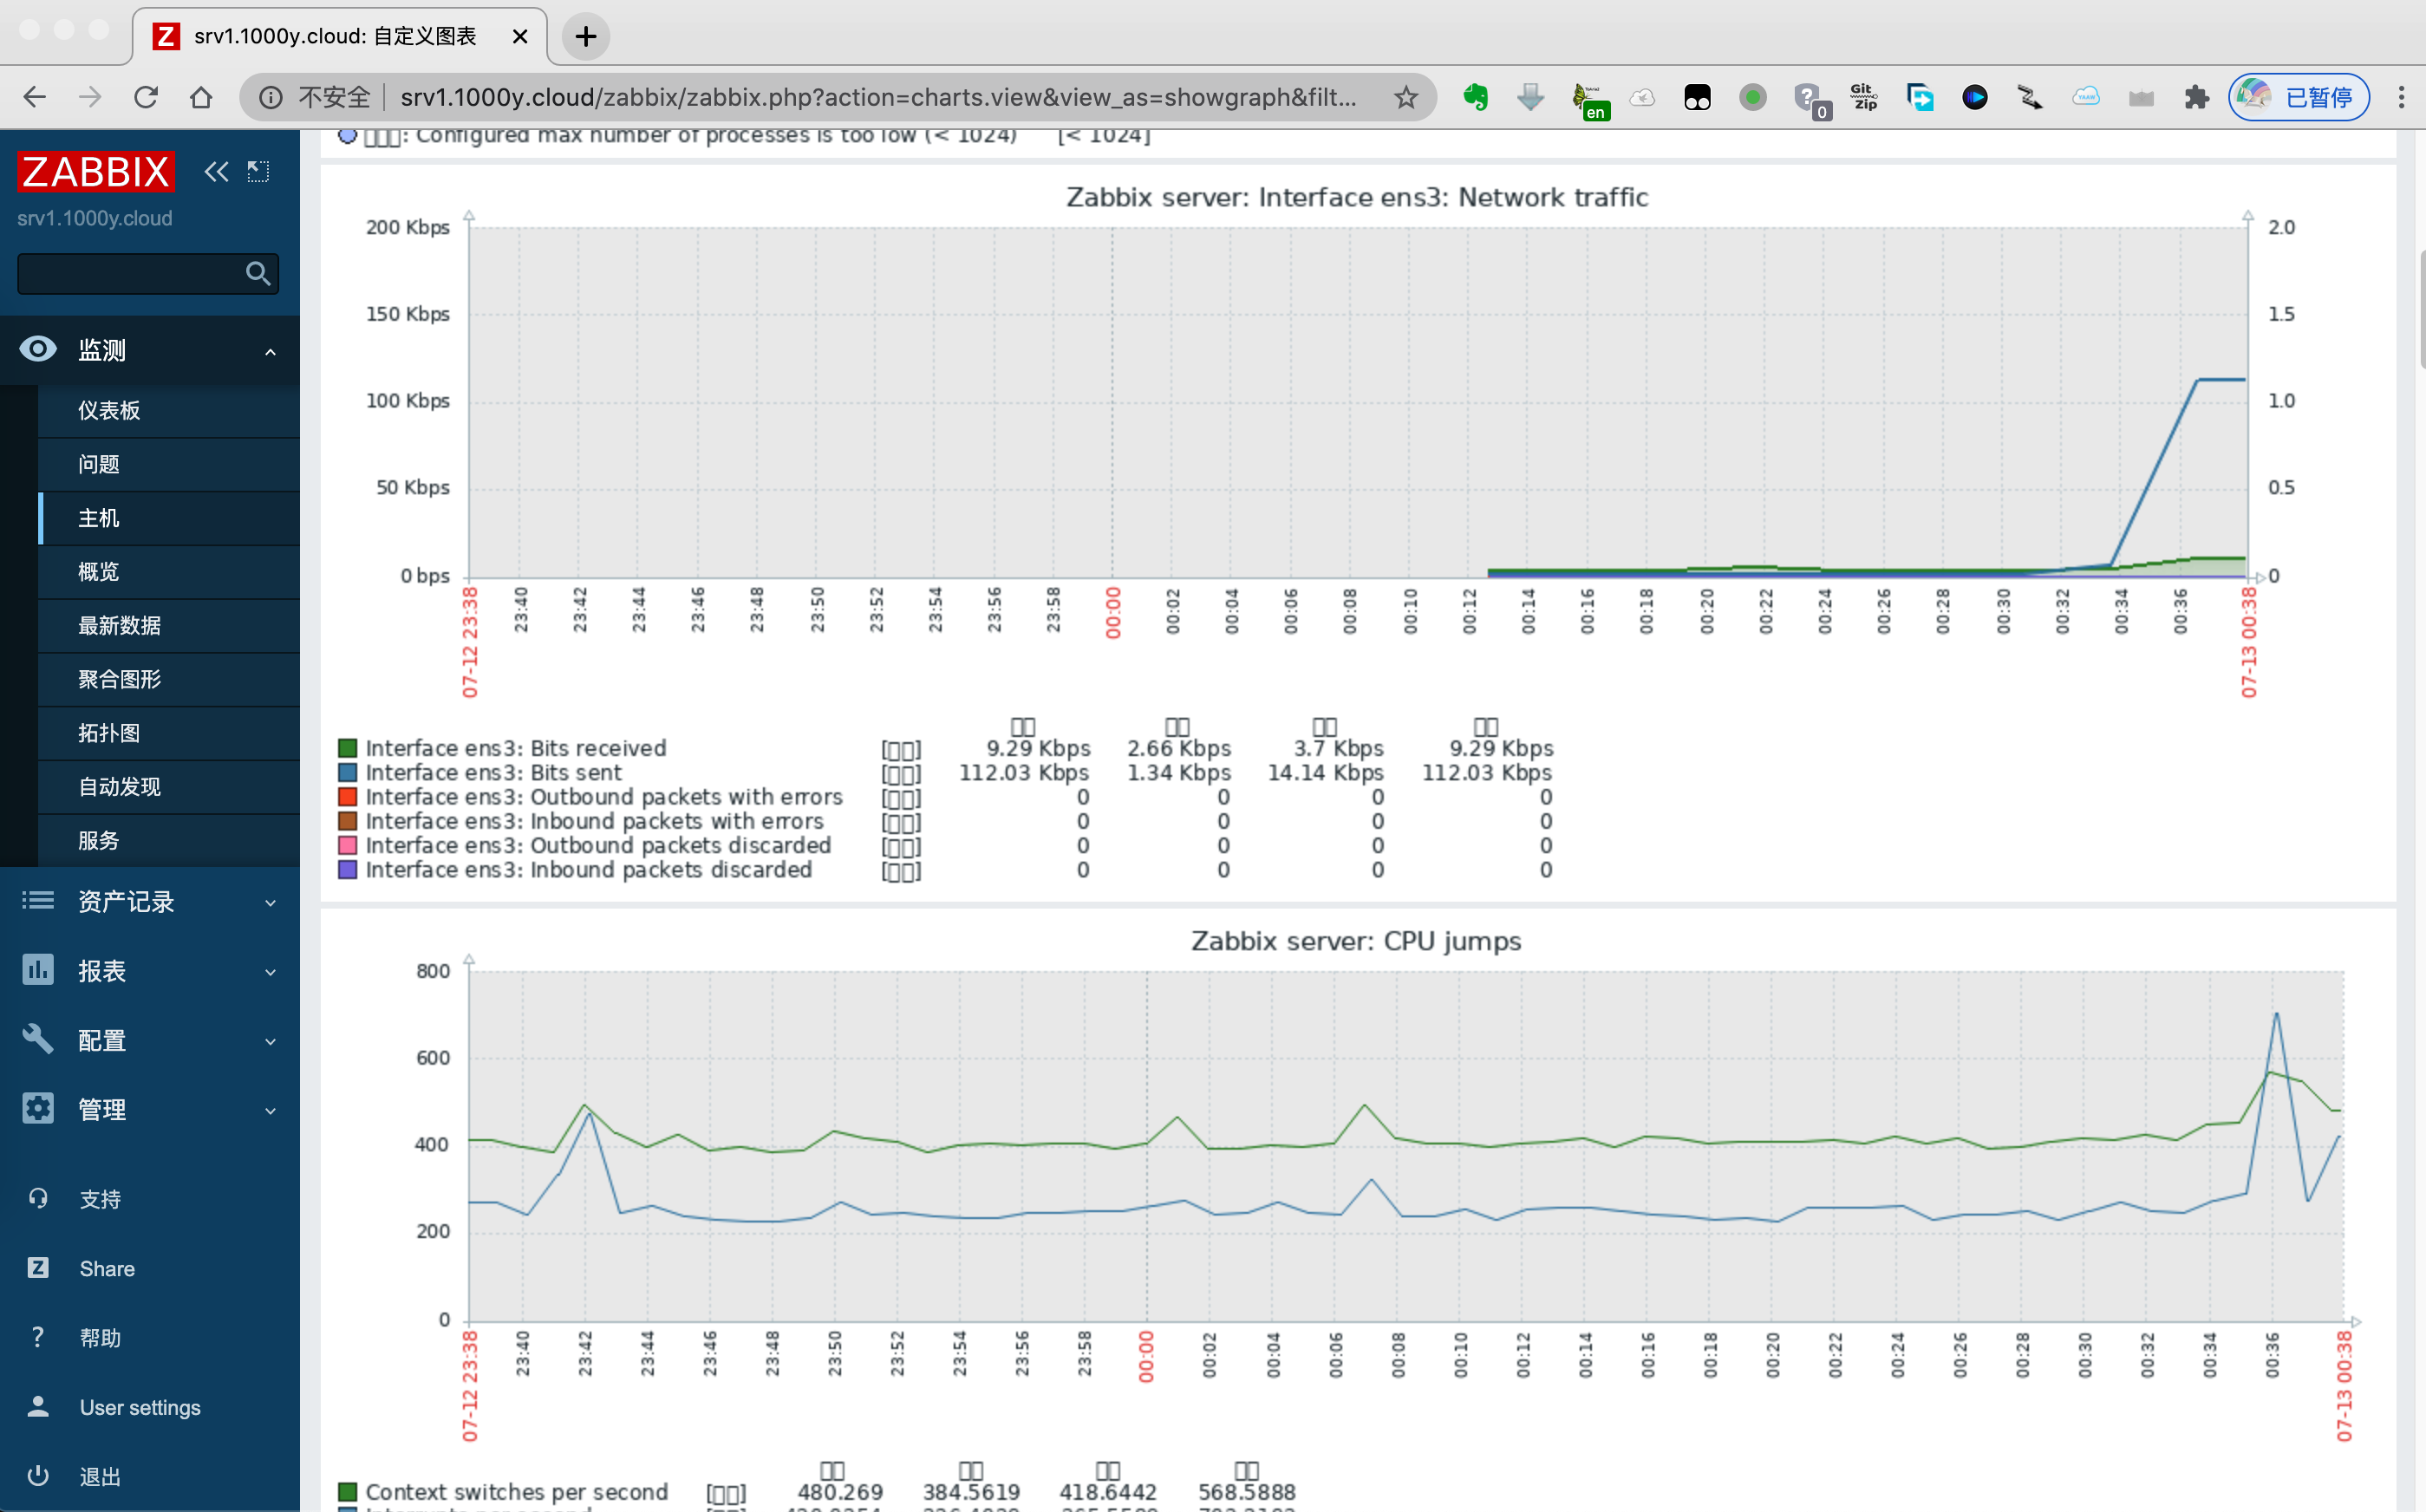The image size is (2426, 1512).
Task: Open the Share link
Action: tap(107, 1268)
